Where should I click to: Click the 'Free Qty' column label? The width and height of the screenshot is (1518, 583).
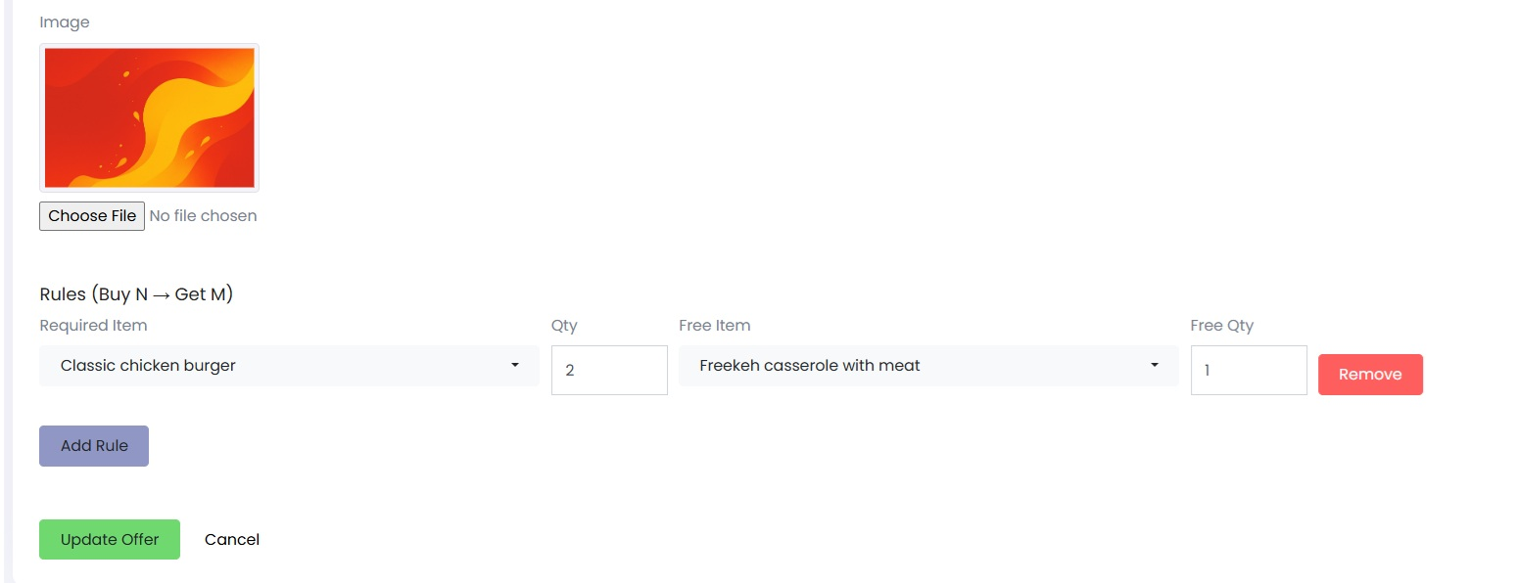pos(1222,326)
